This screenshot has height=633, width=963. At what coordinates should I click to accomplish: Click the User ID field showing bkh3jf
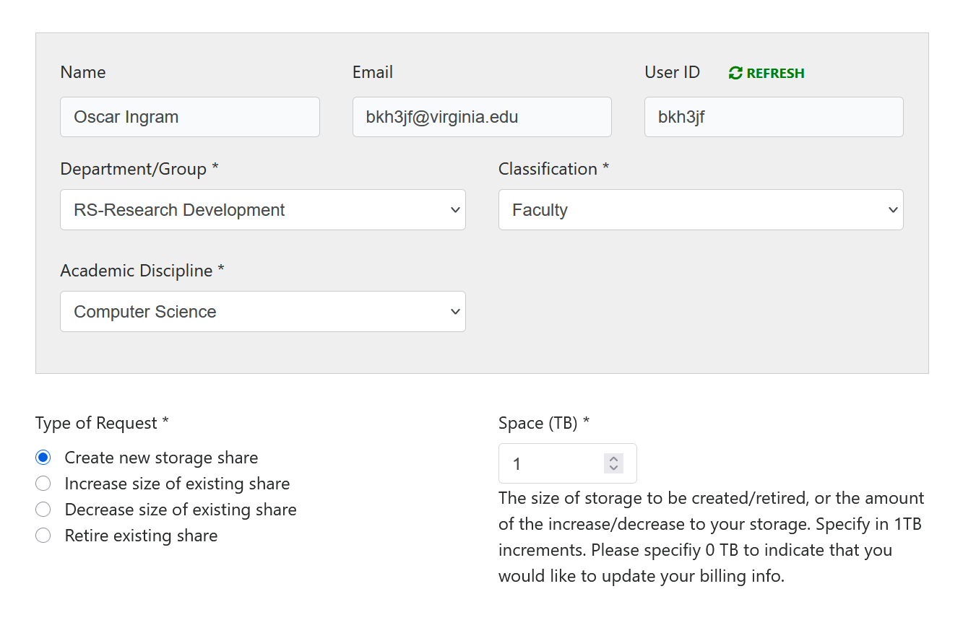pyautogui.click(x=774, y=117)
